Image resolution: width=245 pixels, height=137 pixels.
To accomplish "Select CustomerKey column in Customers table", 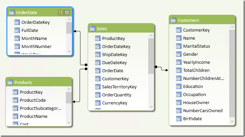I will point(196,30).
